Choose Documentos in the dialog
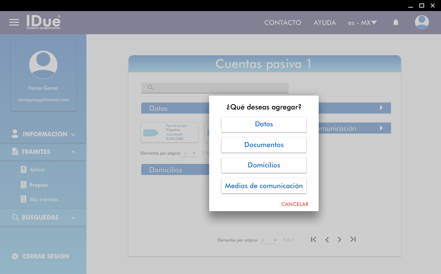The height and width of the screenshot is (274, 441). pyautogui.click(x=264, y=145)
